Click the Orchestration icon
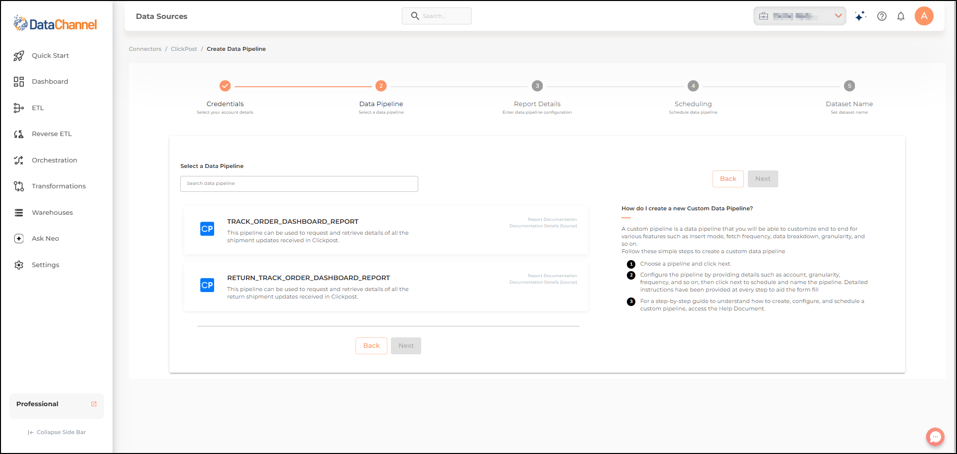957x454 pixels. point(19,160)
